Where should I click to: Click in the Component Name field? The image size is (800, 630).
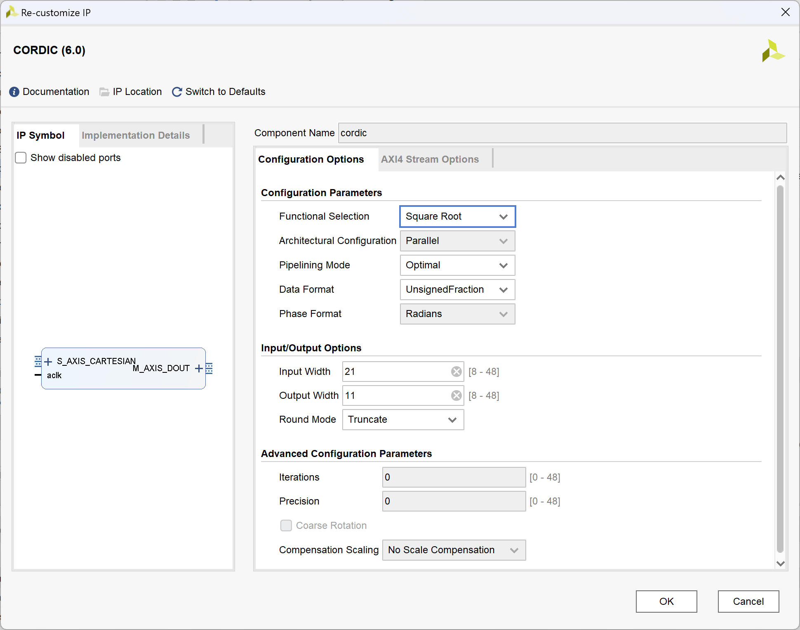562,133
